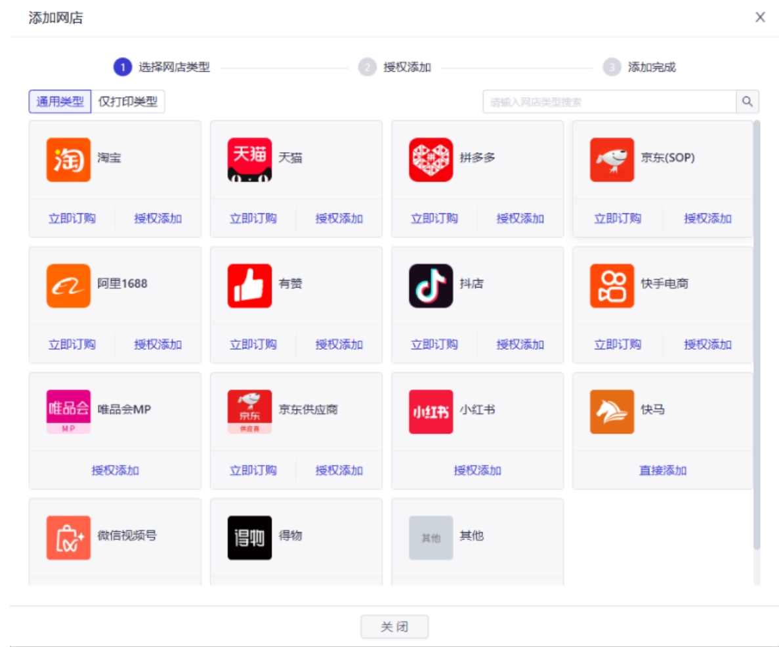The width and height of the screenshot is (779, 647).
Task: Select step 1 选择网店类型
Action: [162, 66]
